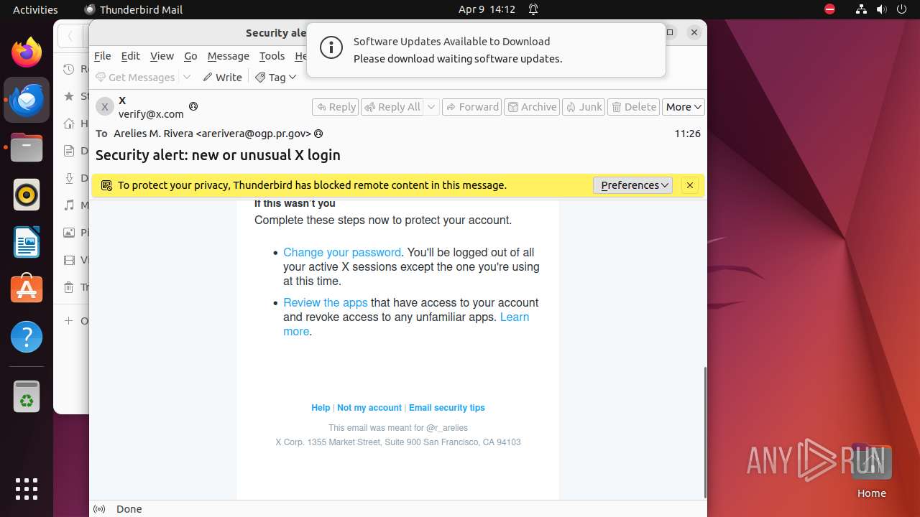Viewport: 920px width, 517px height.
Task: Open the Tag dropdown
Action: coord(275,78)
